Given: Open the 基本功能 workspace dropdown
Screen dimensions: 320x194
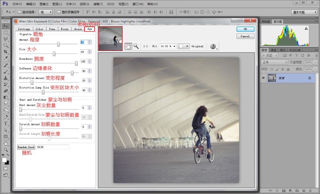Looking at the screenshot, I should pos(304,12).
